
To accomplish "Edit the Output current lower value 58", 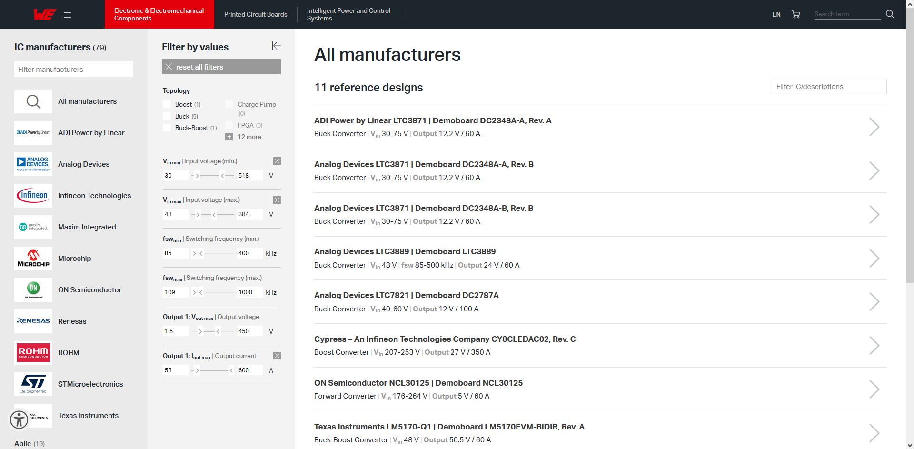I will tap(176, 370).
